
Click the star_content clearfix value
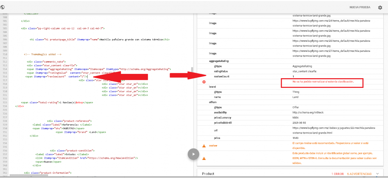tap(304, 71)
